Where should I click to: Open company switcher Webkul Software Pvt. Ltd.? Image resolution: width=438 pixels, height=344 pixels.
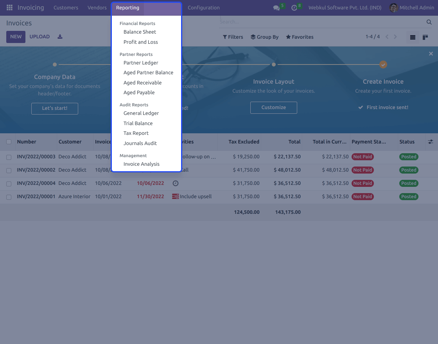click(345, 7)
